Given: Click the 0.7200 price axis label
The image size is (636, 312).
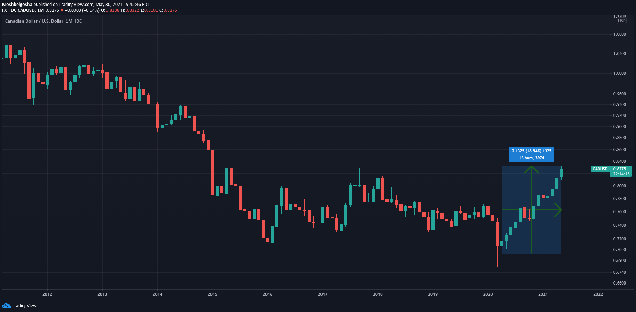Looking at the screenshot, I should tap(619, 239).
